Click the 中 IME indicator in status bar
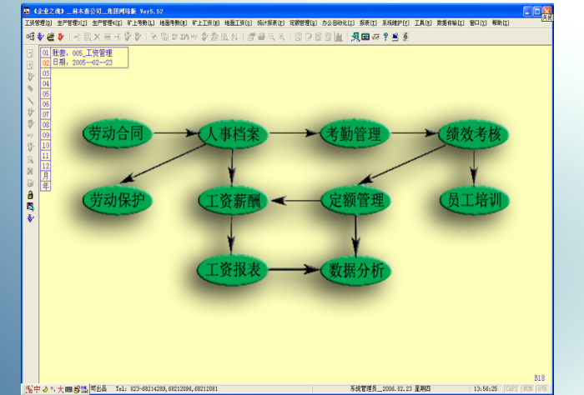 pyautogui.click(x=38, y=389)
